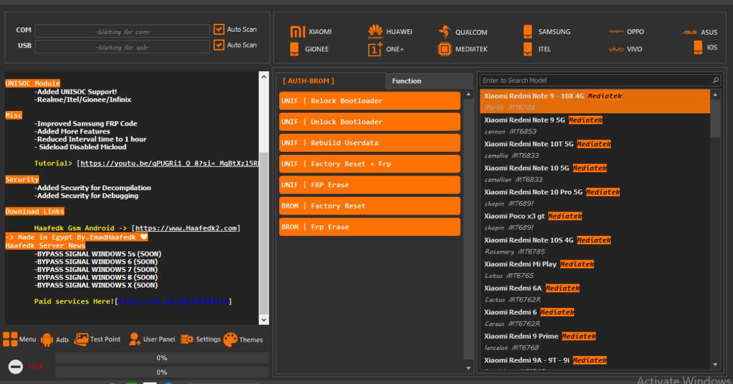Open the User Panel
The width and height of the screenshot is (733, 384).
click(x=151, y=339)
